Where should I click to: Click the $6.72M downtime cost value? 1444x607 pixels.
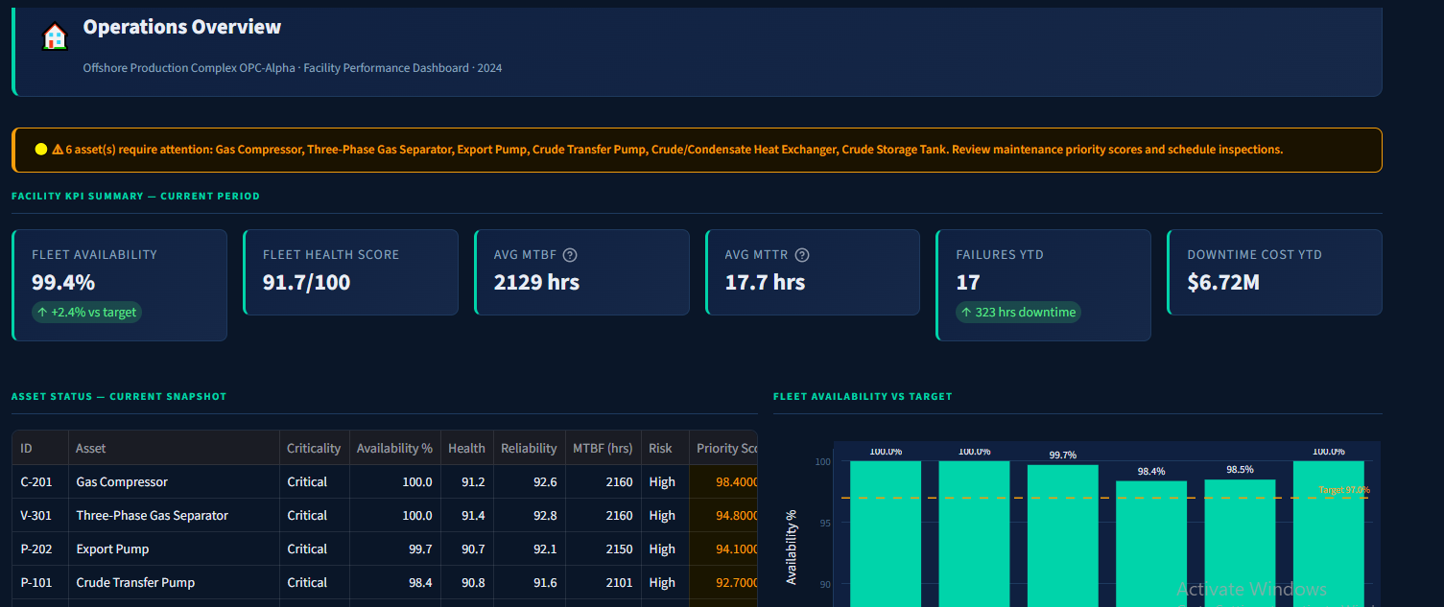pyautogui.click(x=1223, y=283)
